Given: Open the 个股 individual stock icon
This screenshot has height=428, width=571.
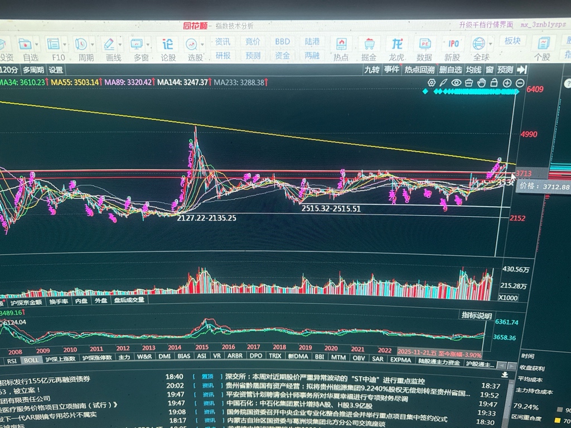Looking at the screenshot, I should [x=543, y=43].
